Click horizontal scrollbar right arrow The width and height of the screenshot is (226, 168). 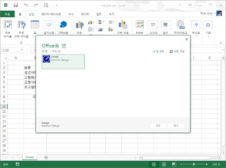(219, 158)
